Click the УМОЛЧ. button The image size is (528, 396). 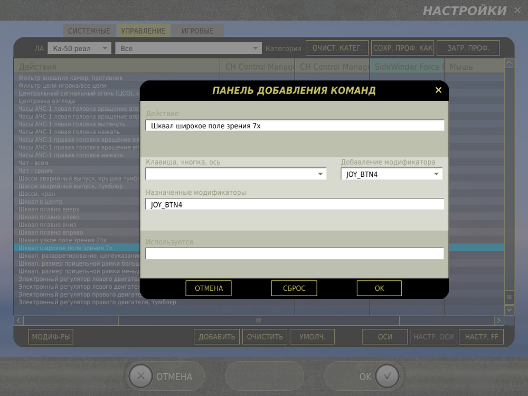312,336
